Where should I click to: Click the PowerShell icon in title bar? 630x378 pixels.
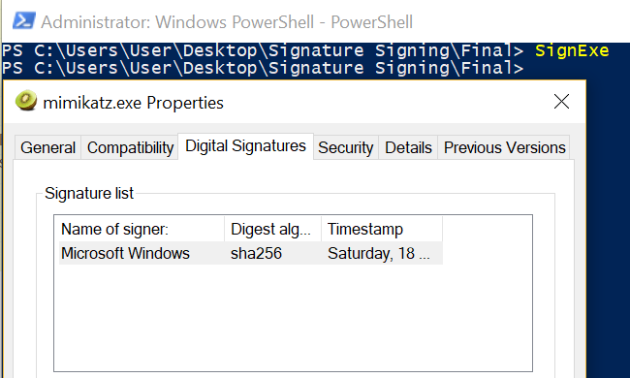(23, 21)
